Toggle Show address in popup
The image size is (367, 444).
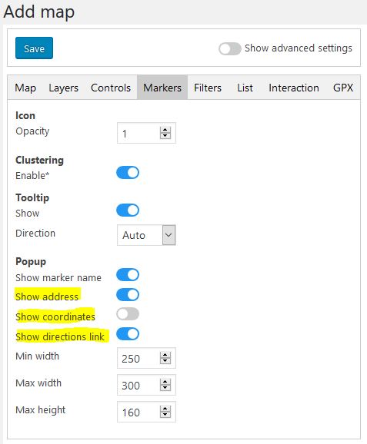128,294
